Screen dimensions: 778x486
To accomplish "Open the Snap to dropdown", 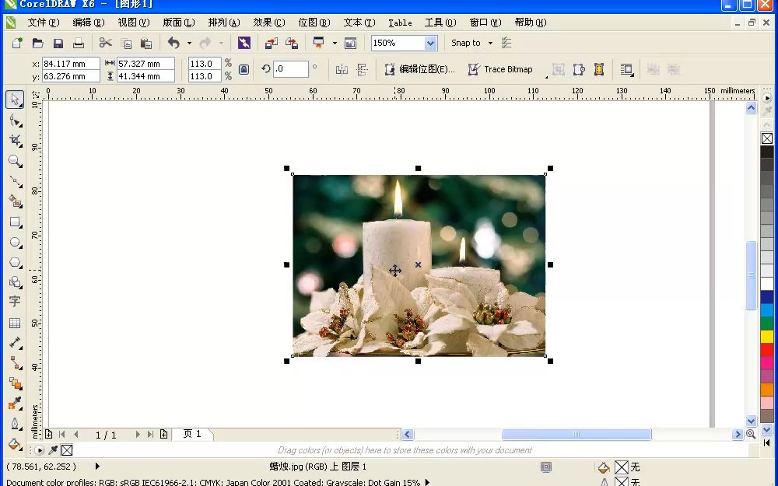I will click(471, 43).
